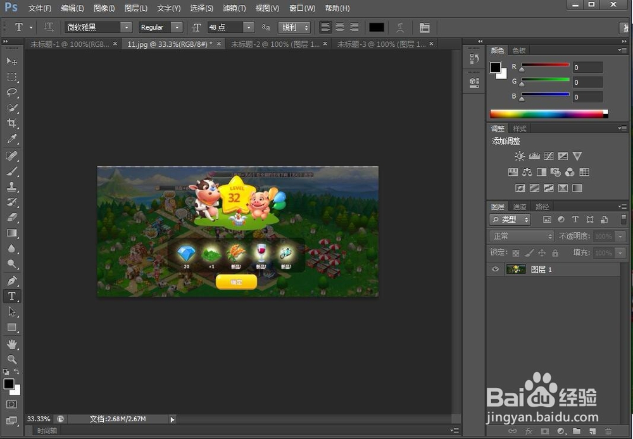Open the anti-aliasing 锐利 dropdown
Image resolution: width=633 pixels, height=439 pixels.
[294, 27]
